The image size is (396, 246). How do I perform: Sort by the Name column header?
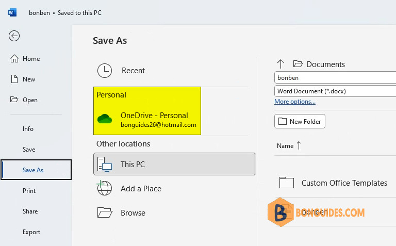[285, 146]
